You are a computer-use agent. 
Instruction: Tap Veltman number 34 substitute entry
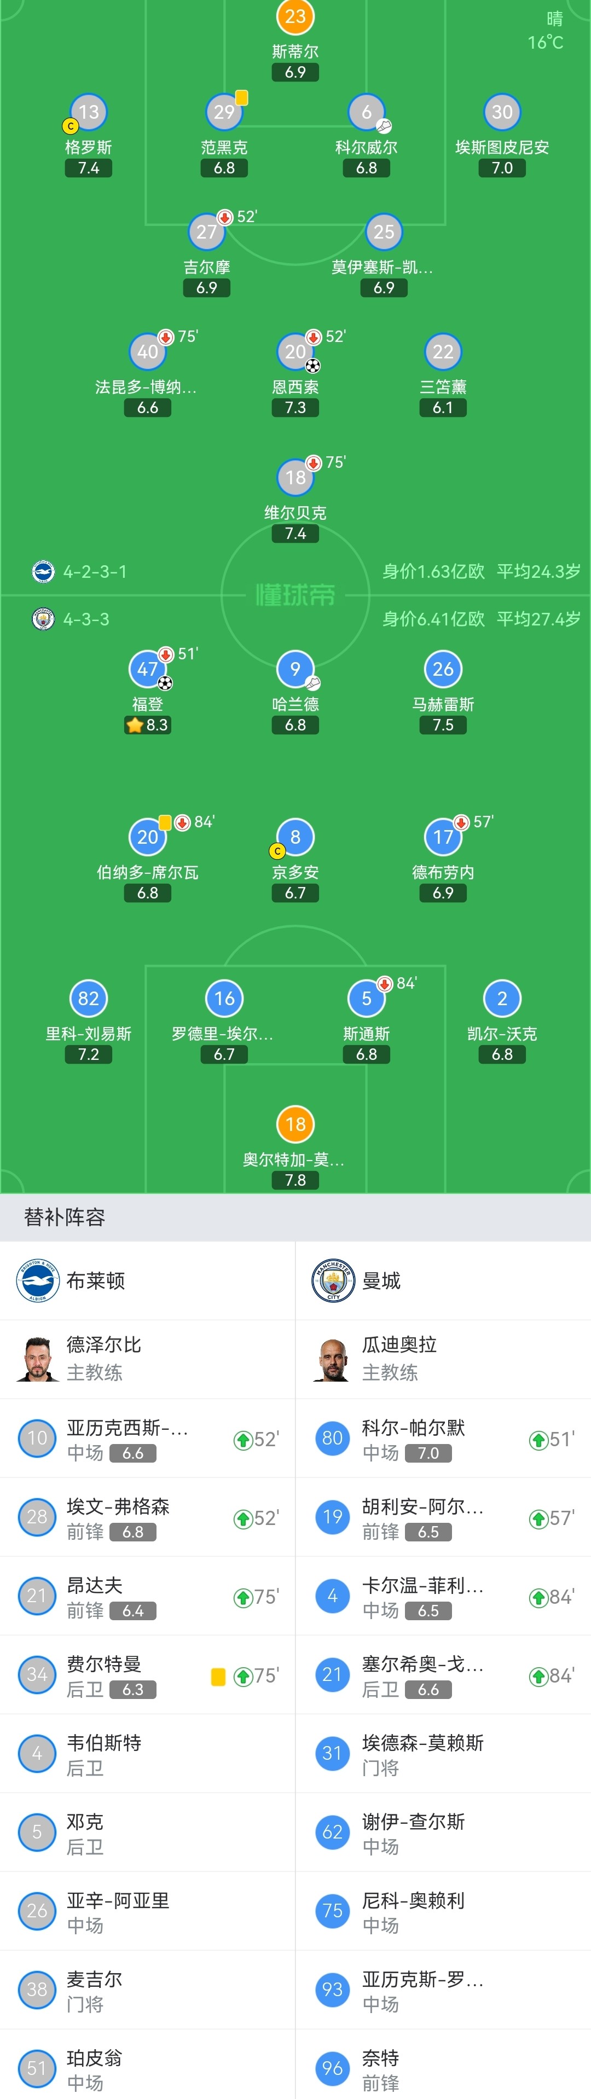148,1675
